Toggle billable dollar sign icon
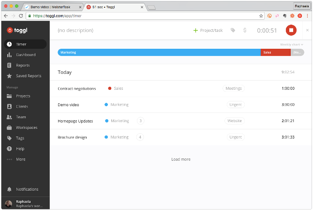313x210 pixels. pyautogui.click(x=245, y=30)
